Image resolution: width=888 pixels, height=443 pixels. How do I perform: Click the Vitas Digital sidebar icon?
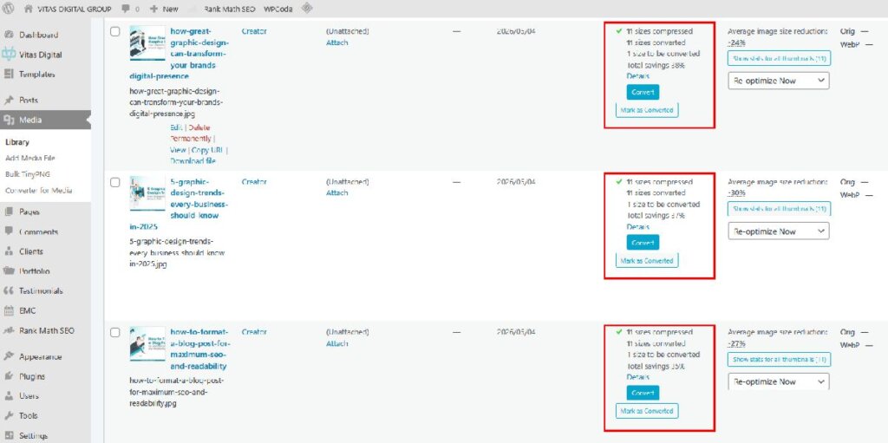coord(9,55)
